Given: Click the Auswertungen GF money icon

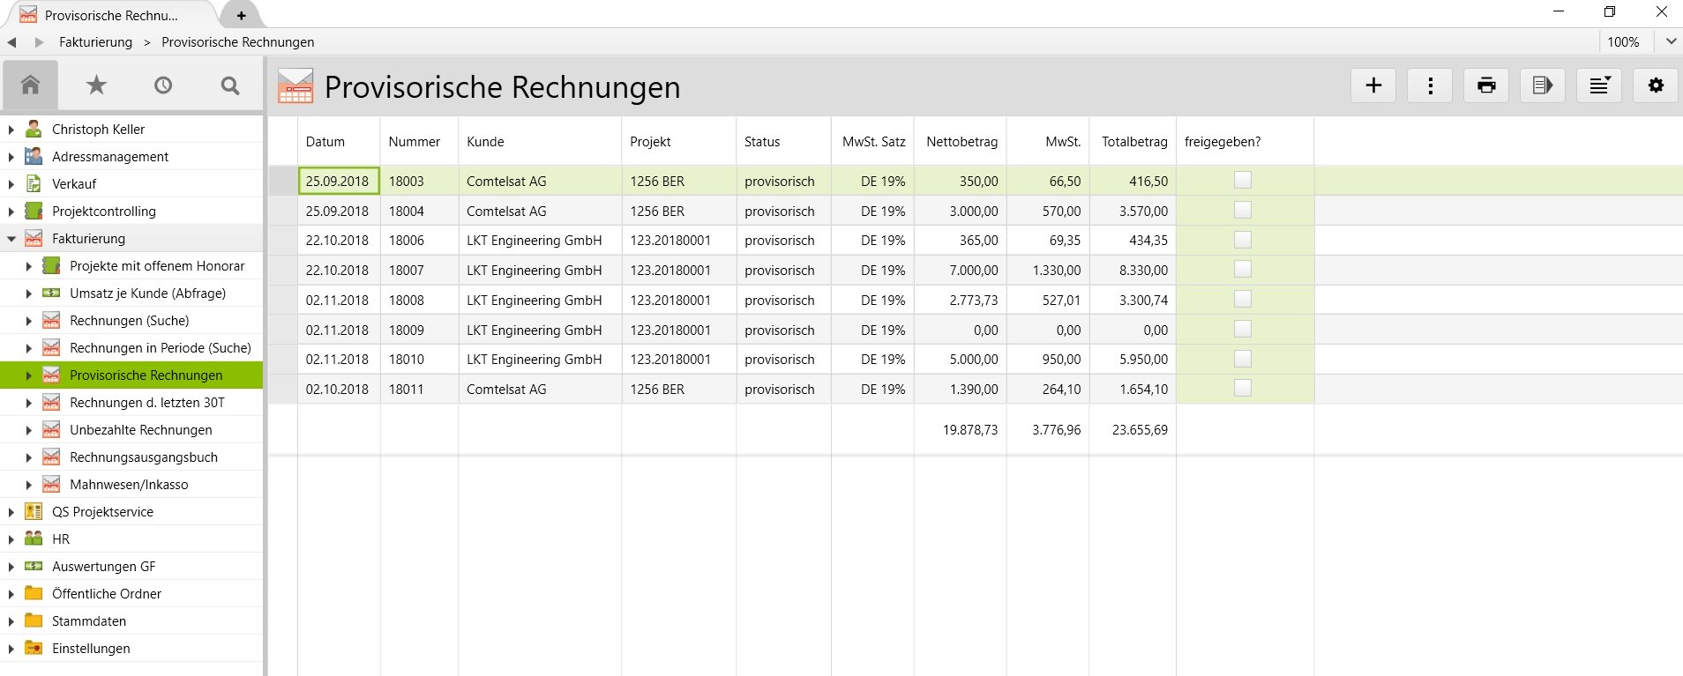Looking at the screenshot, I should 34,566.
